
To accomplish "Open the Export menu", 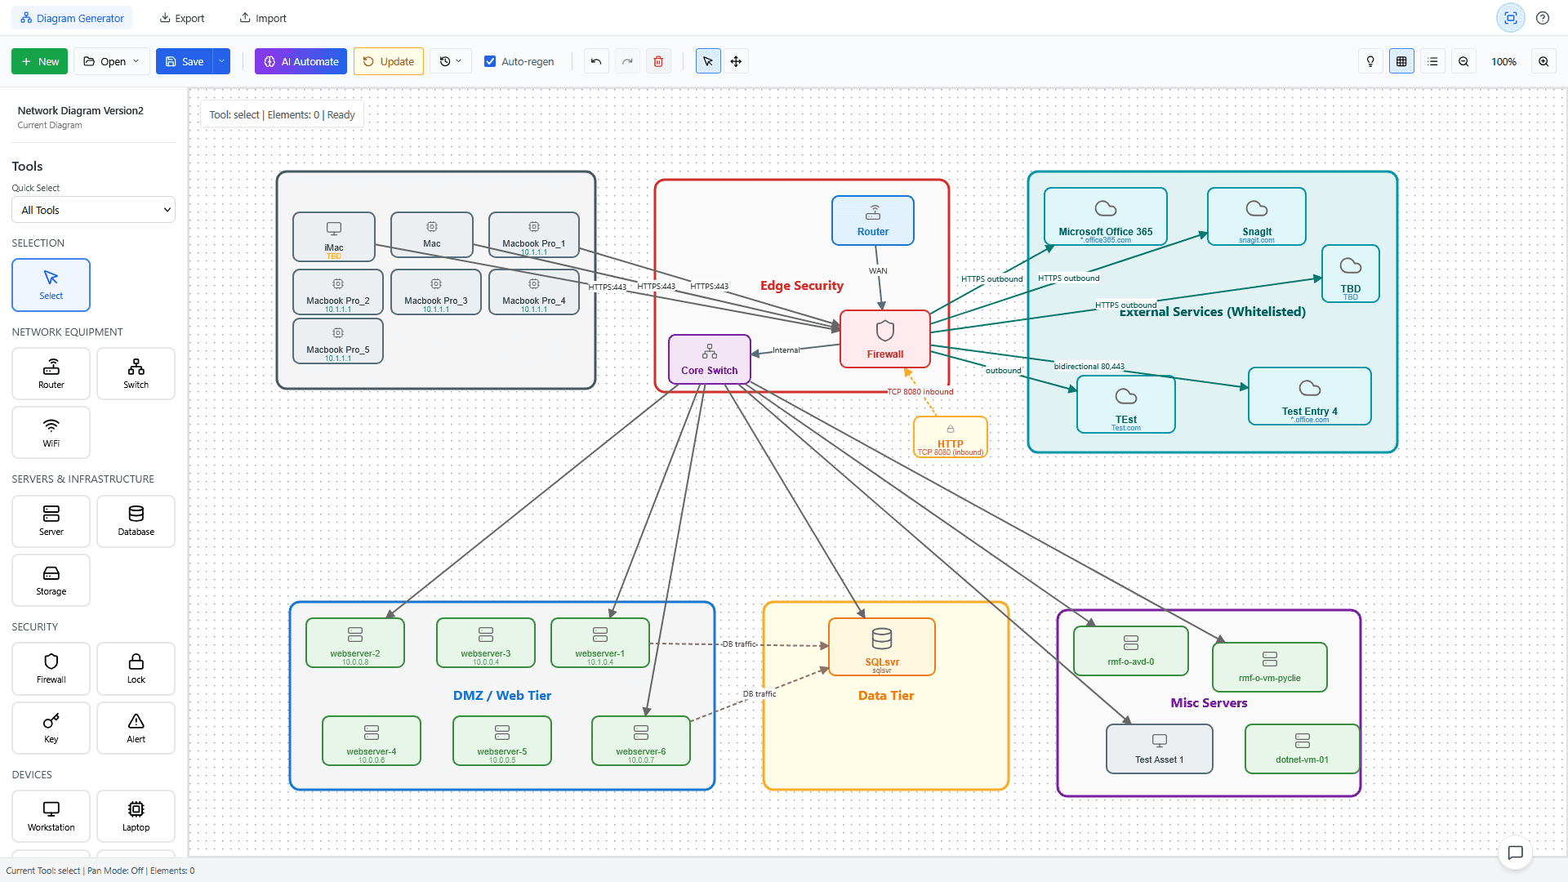I will (x=181, y=17).
